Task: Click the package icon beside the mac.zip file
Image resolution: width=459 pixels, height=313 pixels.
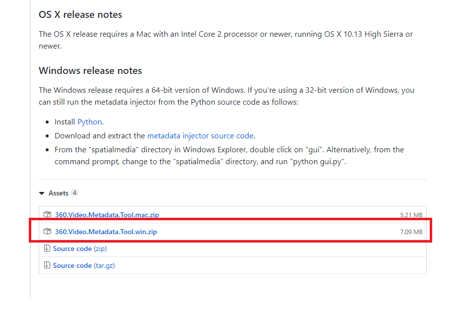Action: pos(48,215)
